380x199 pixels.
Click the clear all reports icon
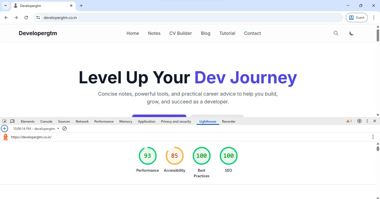pyautogui.click(x=65, y=129)
